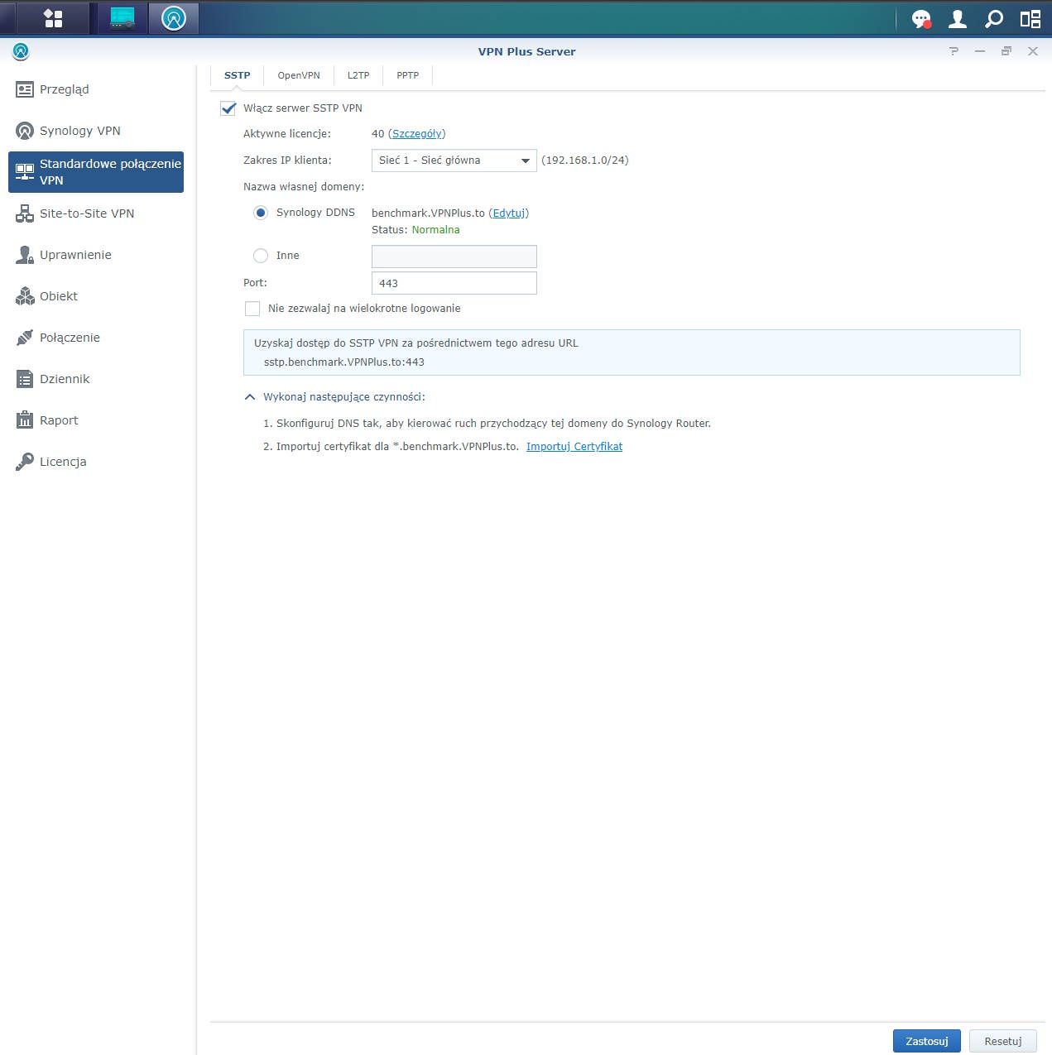The height and width of the screenshot is (1055, 1052).
Task: Click the Przegląd sidebar icon
Action: click(x=25, y=89)
